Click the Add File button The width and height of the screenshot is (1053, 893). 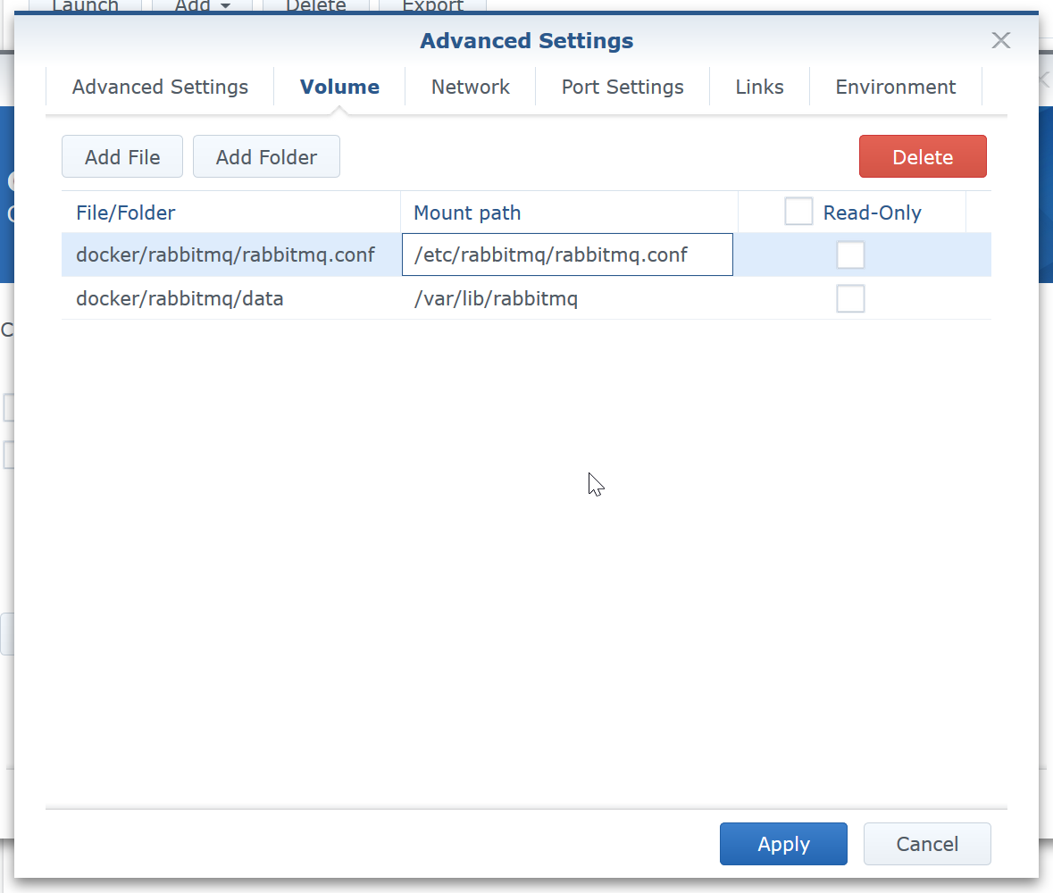point(122,157)
